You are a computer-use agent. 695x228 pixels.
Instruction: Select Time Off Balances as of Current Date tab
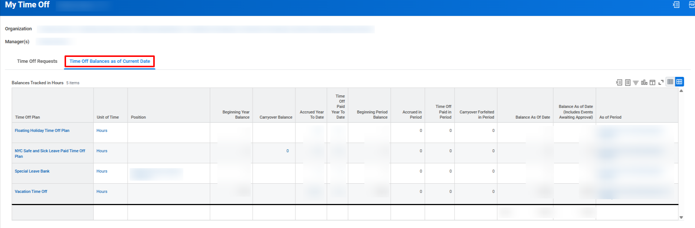[x=110, y=61]
